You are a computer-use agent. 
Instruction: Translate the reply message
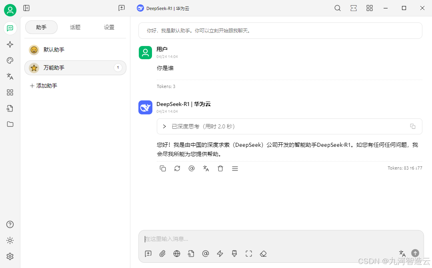[206, 168]
